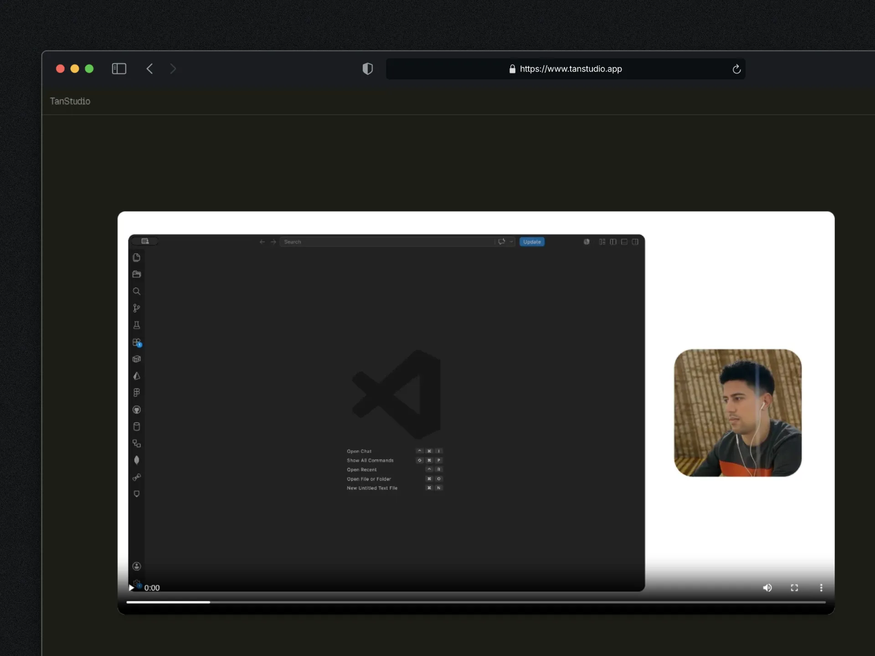
Task: Play the video
Action: [x=131, y=588]
